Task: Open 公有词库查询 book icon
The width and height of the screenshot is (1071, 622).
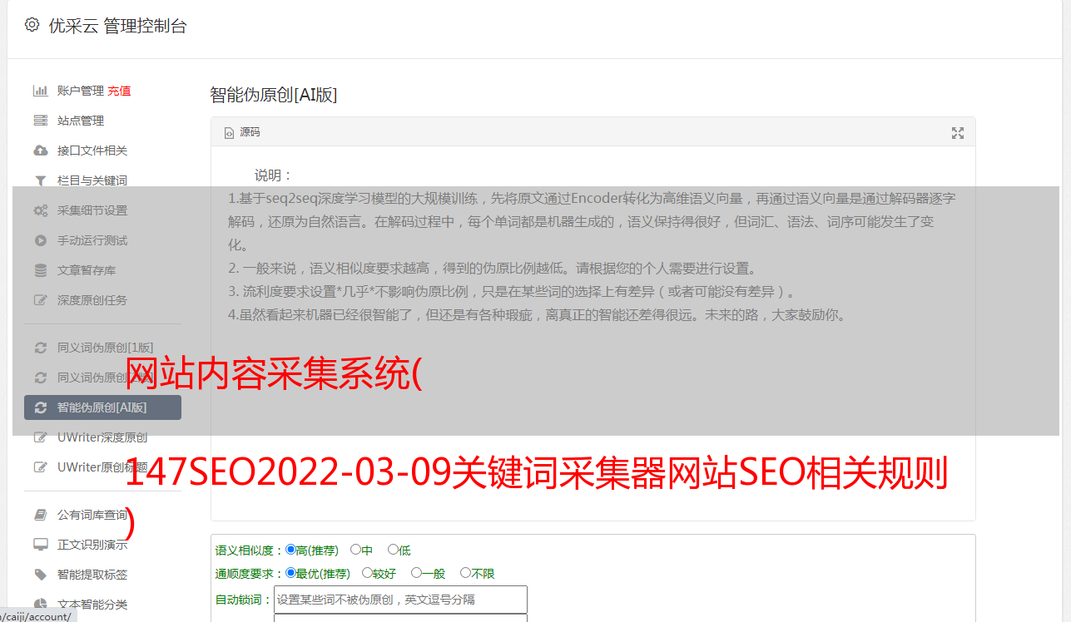Action: tap(40, 515)
